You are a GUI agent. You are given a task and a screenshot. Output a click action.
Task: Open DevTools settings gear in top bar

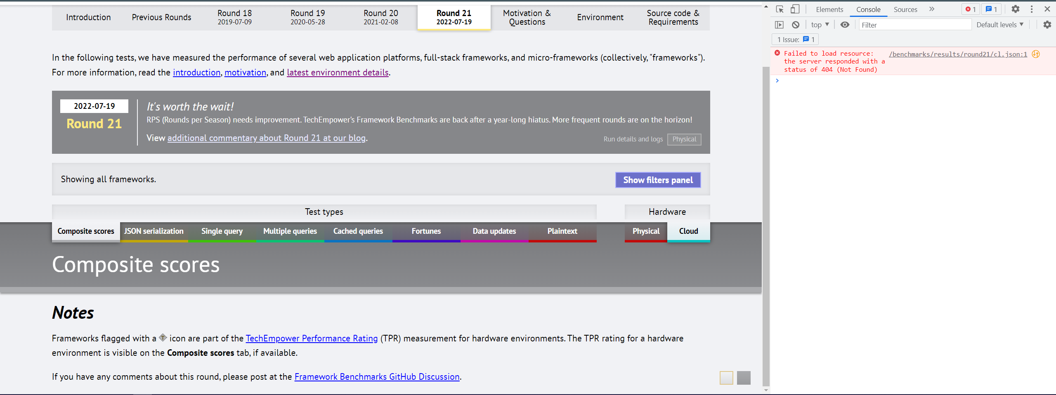click(1016, 9)
